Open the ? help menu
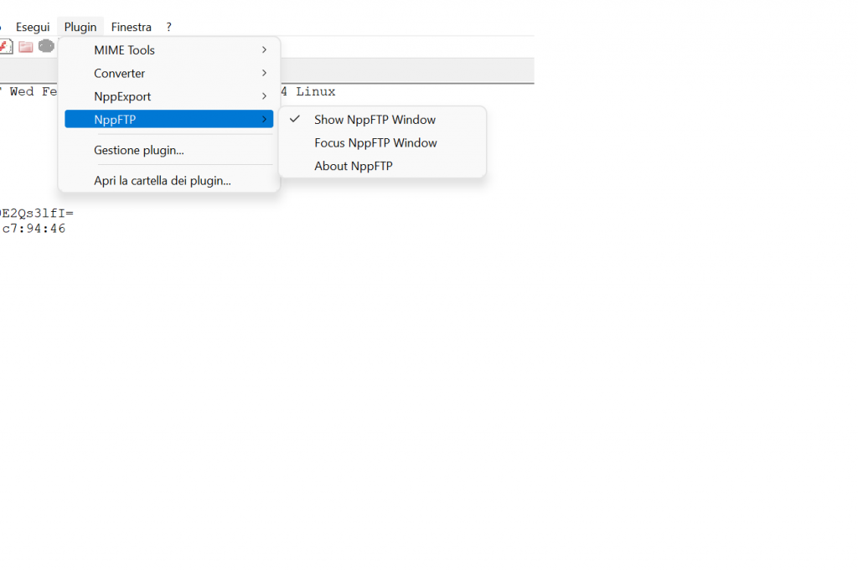Screen dimensions: 858x572 (x=169, y=27)
